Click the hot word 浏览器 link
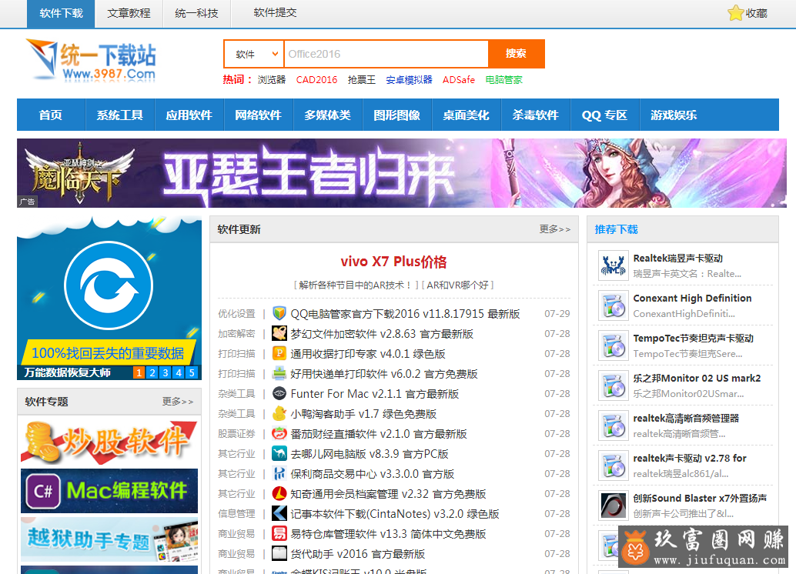This screenshot has height=574, width=796. [x=272, y=80]
